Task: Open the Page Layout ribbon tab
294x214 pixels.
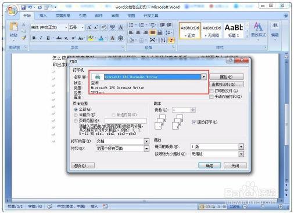Action: [63, 16]
